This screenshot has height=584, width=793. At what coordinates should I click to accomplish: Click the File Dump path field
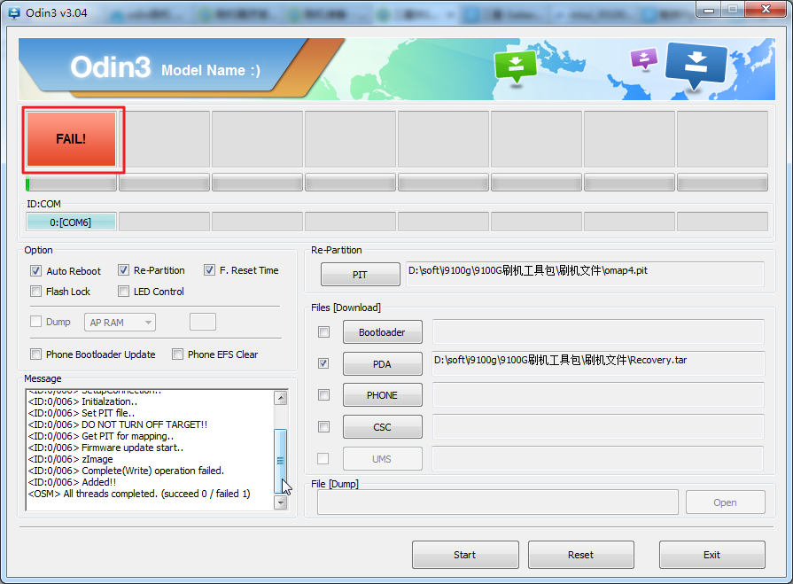click(498, 502)
